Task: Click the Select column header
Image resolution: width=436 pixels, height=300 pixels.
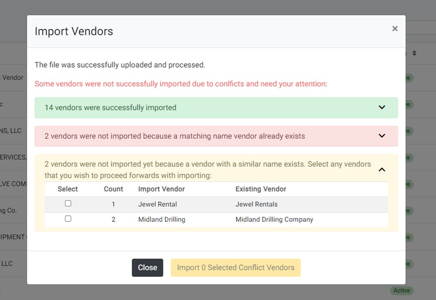Action: click(68, 189)
